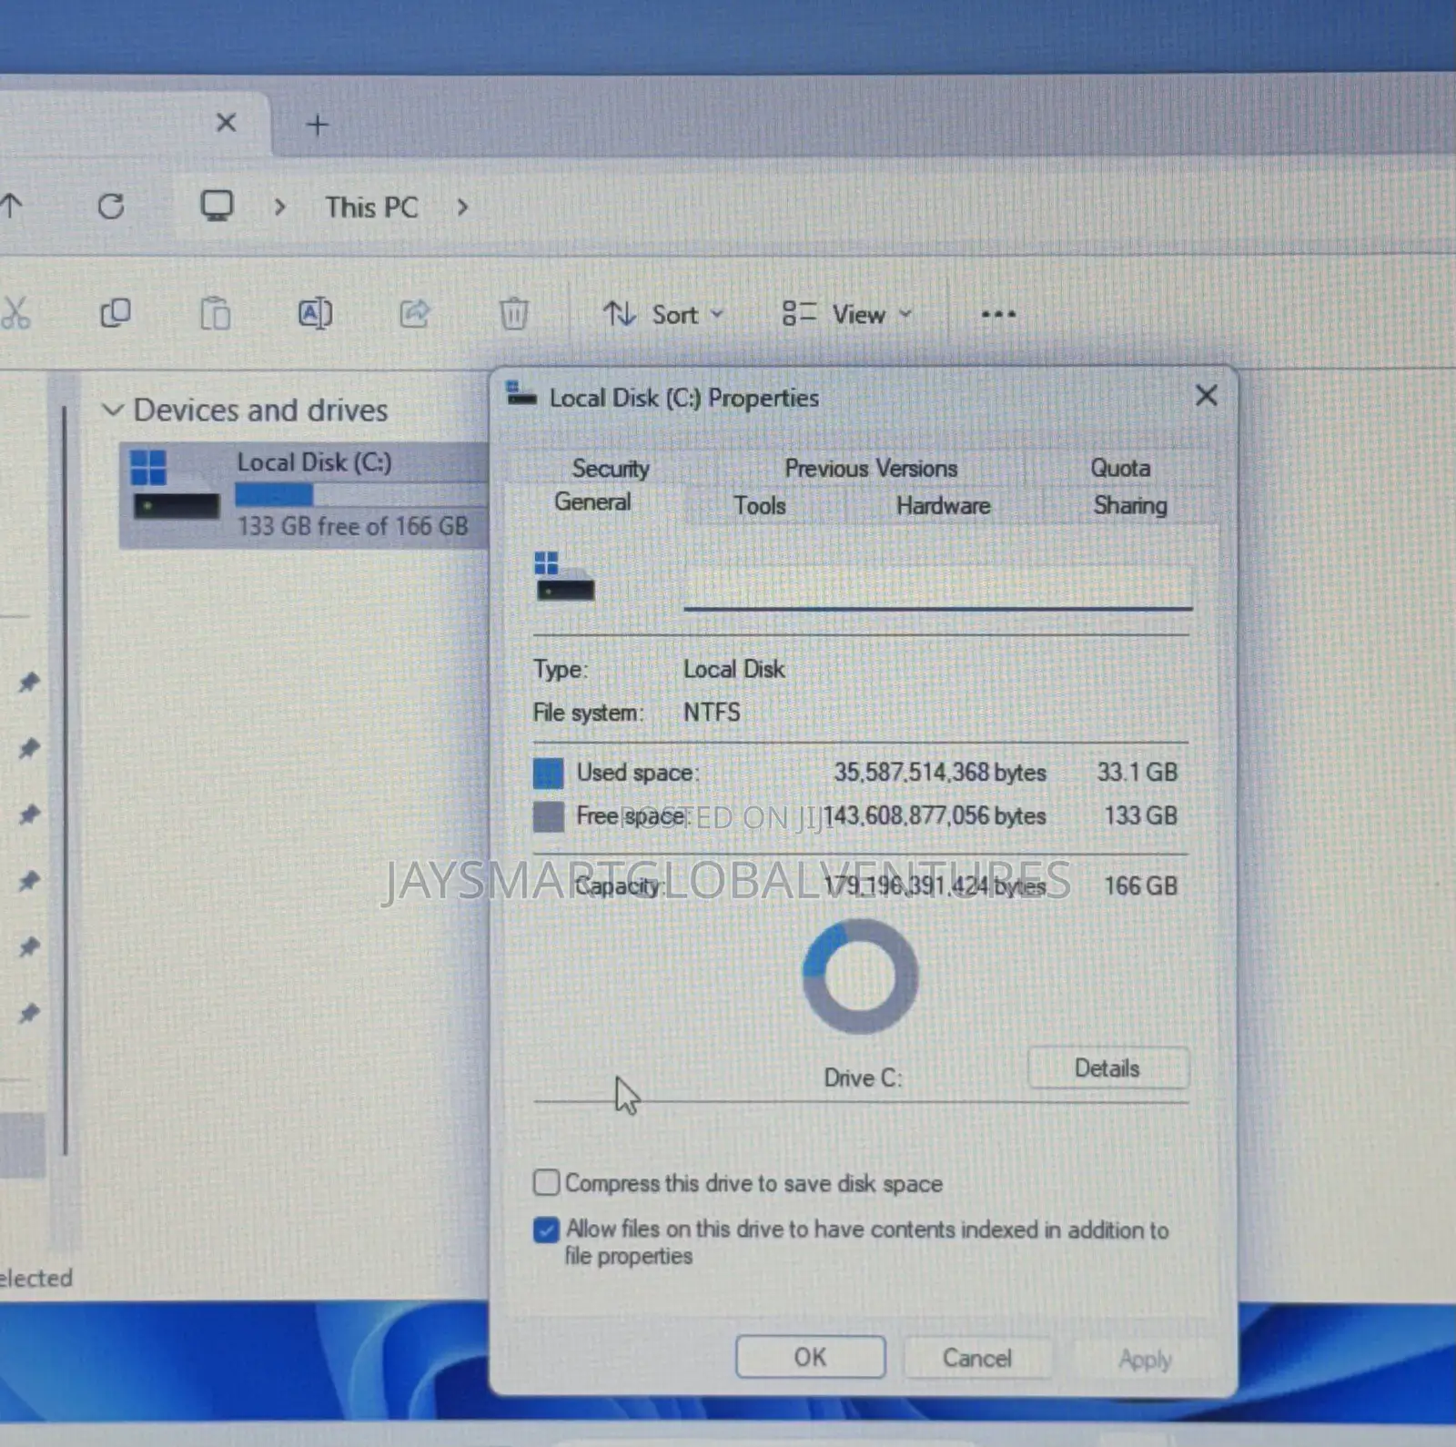
Task: Collapse the Devices and drives group
Action: (x=112, y=410)
